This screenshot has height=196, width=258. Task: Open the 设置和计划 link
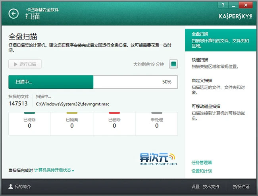202,171
